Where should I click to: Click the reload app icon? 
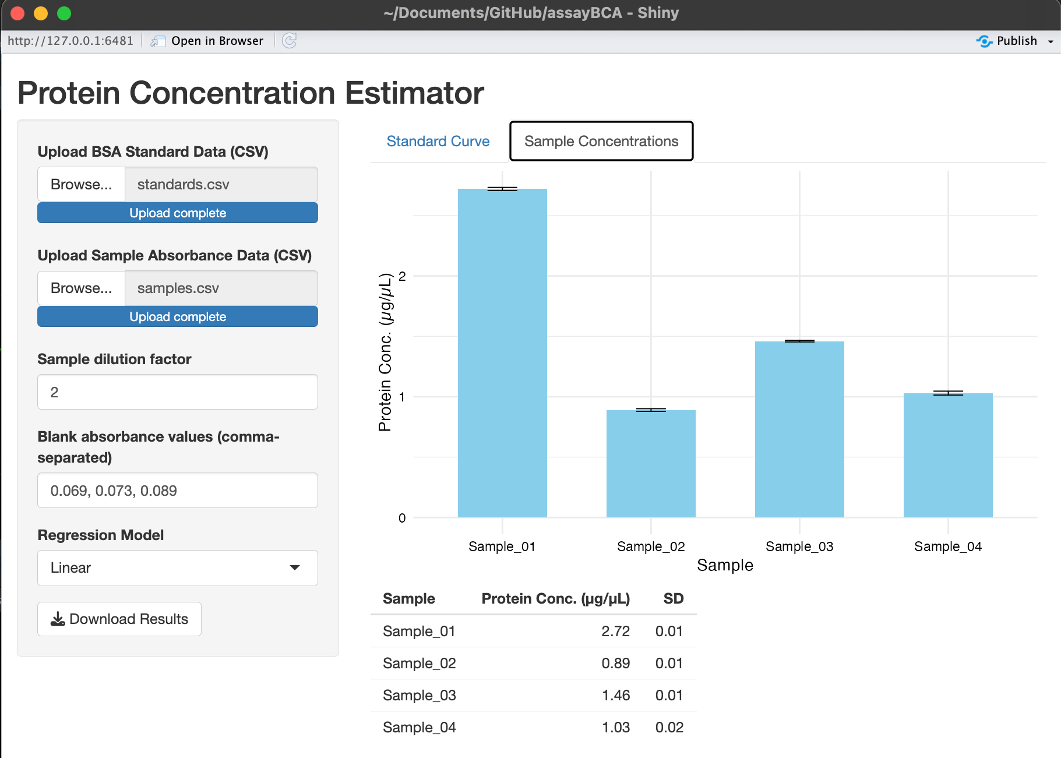click(x=290, y=41)
